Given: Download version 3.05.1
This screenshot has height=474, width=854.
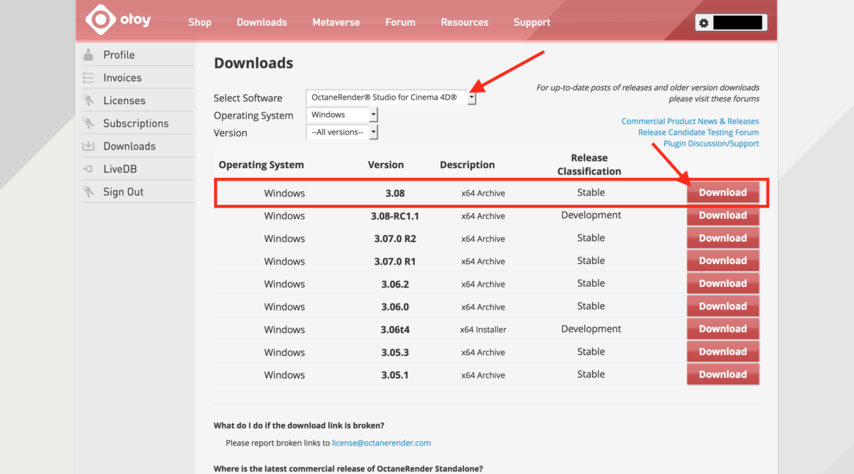Looking at the screenshot, I should [723, 375].
